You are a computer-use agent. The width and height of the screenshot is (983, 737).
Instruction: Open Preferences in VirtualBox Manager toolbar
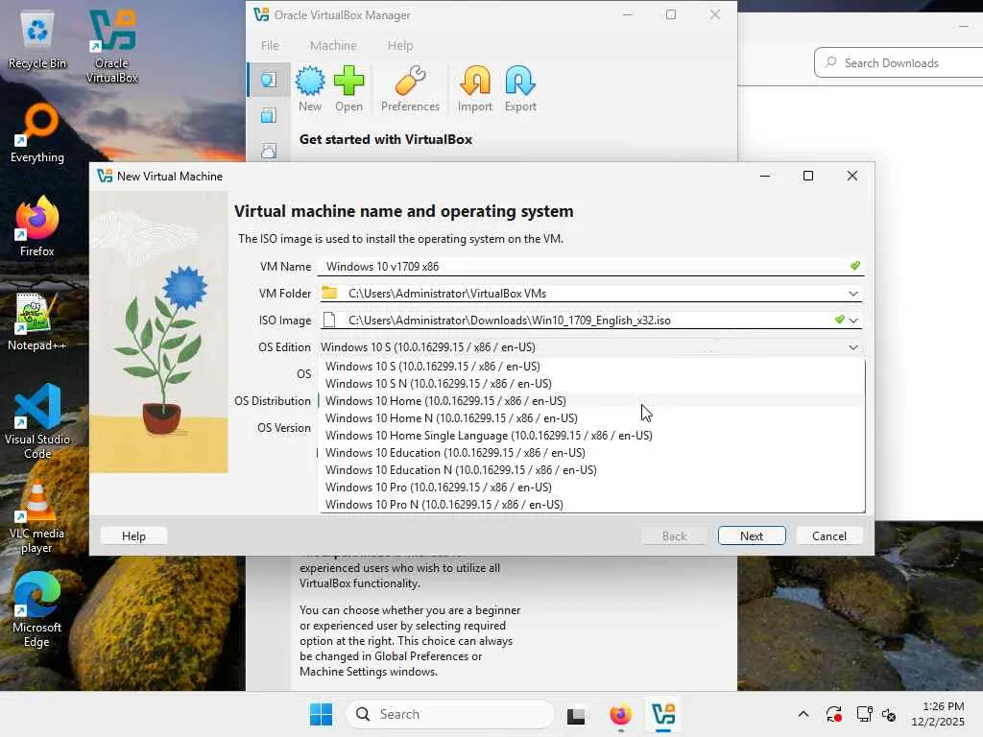tap(410, 89)
